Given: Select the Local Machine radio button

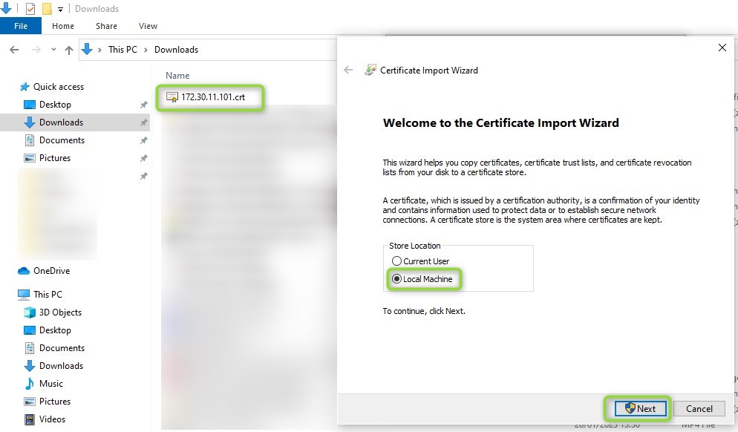Looking at the screenshot, I should (x=396, y=279).
